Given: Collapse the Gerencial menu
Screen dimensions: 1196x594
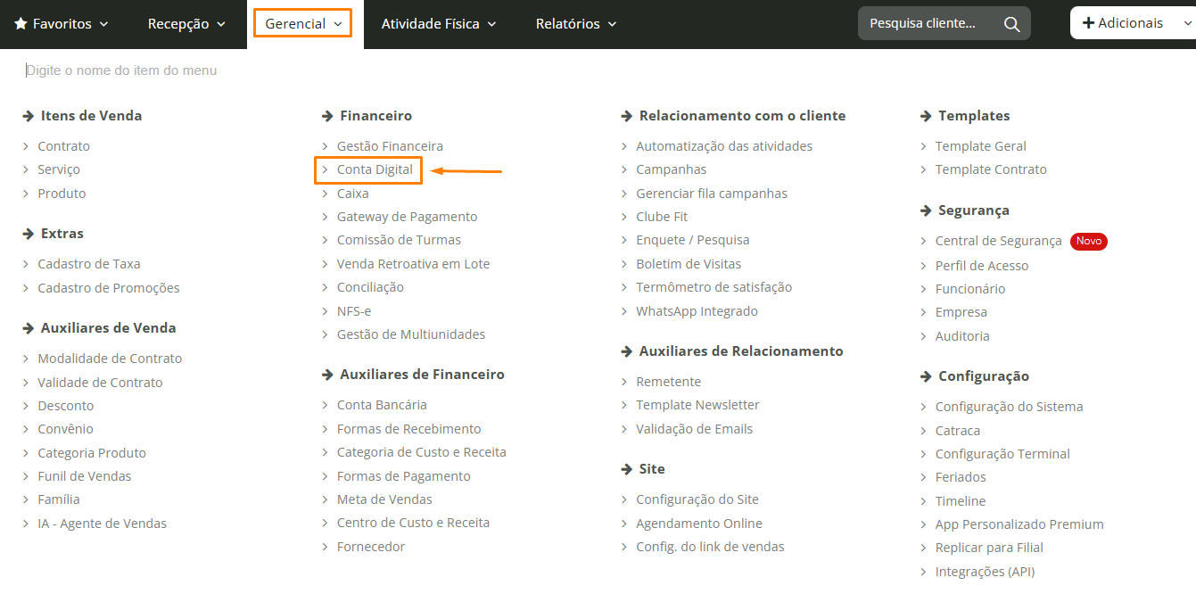Looking at the screenshot, I should coord(303,23).
